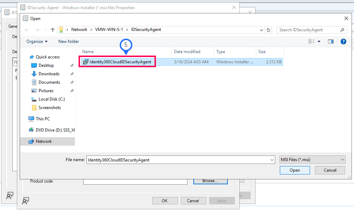This screenshot has height=210, width=354.
Task: Cancel the Open dialog
Action: [330, 170]
